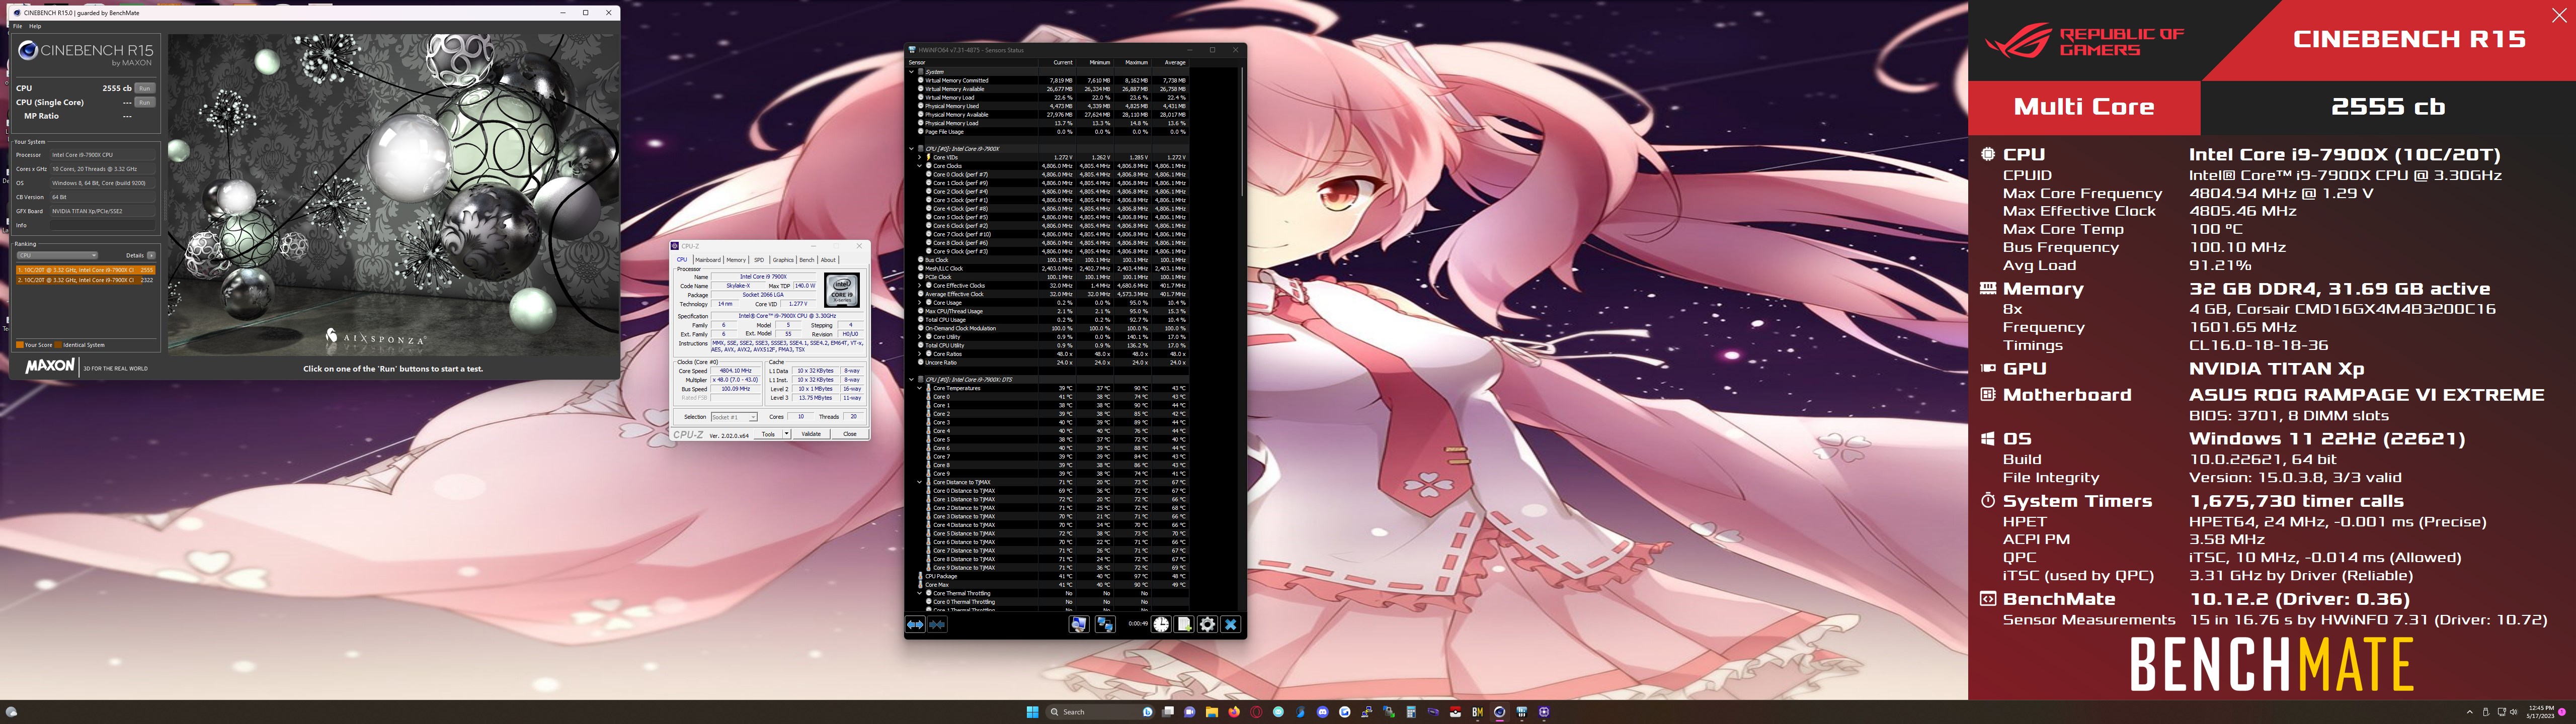Image resolution: width=2576 pixels, height=724 pixels.
Task: Open Calculator from the taskbar
Action: click(1411, 712)
